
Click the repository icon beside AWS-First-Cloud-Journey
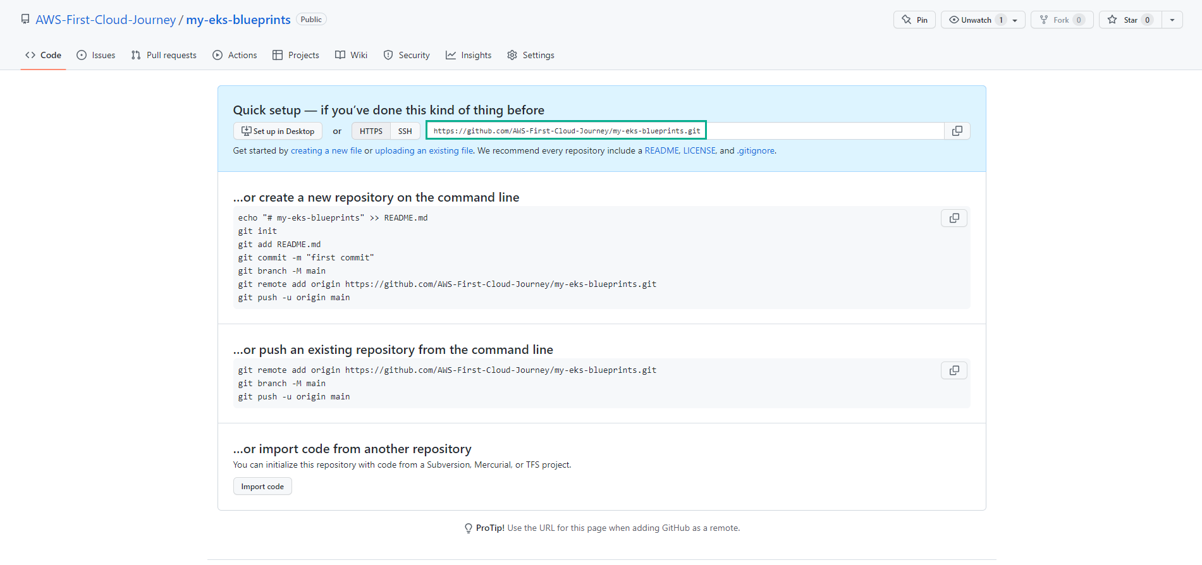tap(25, 20)
